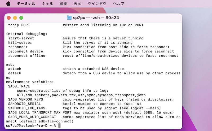The image size is (212, 131).
Task: Minimize the Terminal window with yellow button
Action: click(x=15, y=18)
